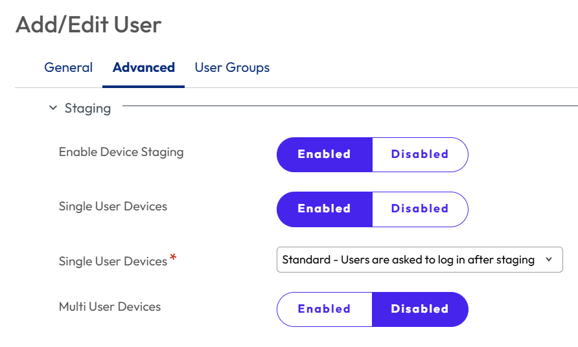578x347 pixels.
Task: Click the Single User Devices label beside the toggle
Action: pos(113,207)
